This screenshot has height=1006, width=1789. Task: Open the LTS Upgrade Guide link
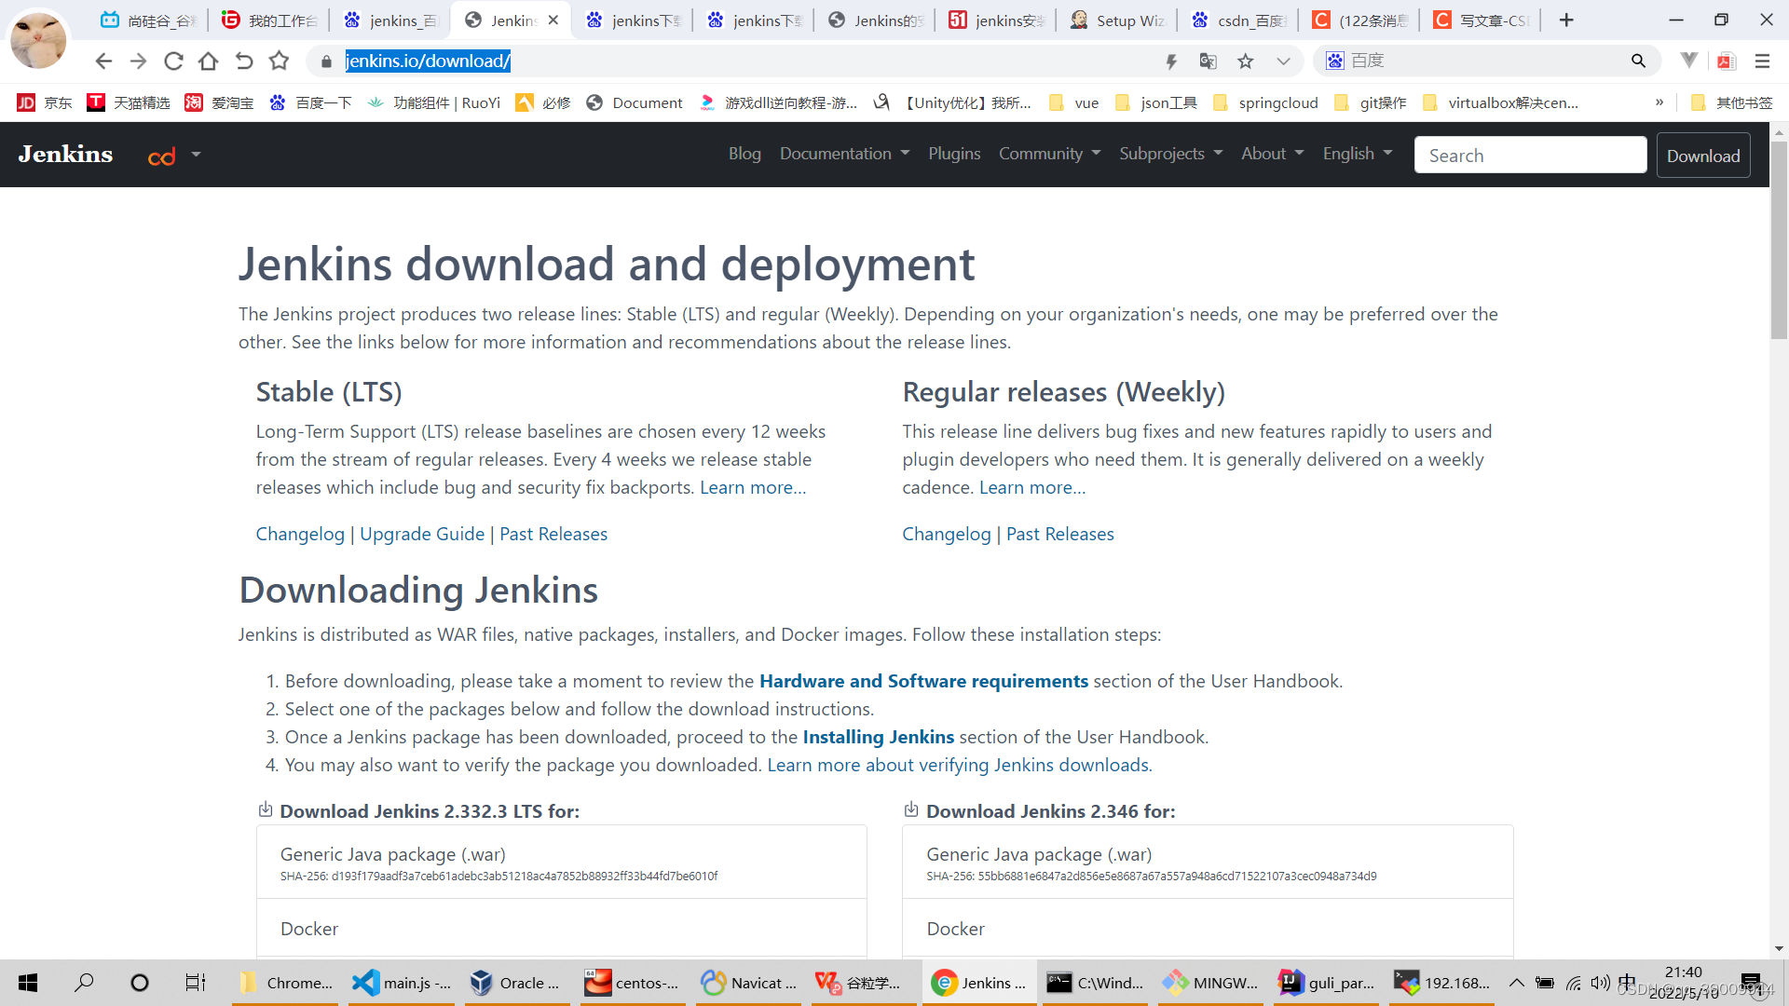click(422, 534)
